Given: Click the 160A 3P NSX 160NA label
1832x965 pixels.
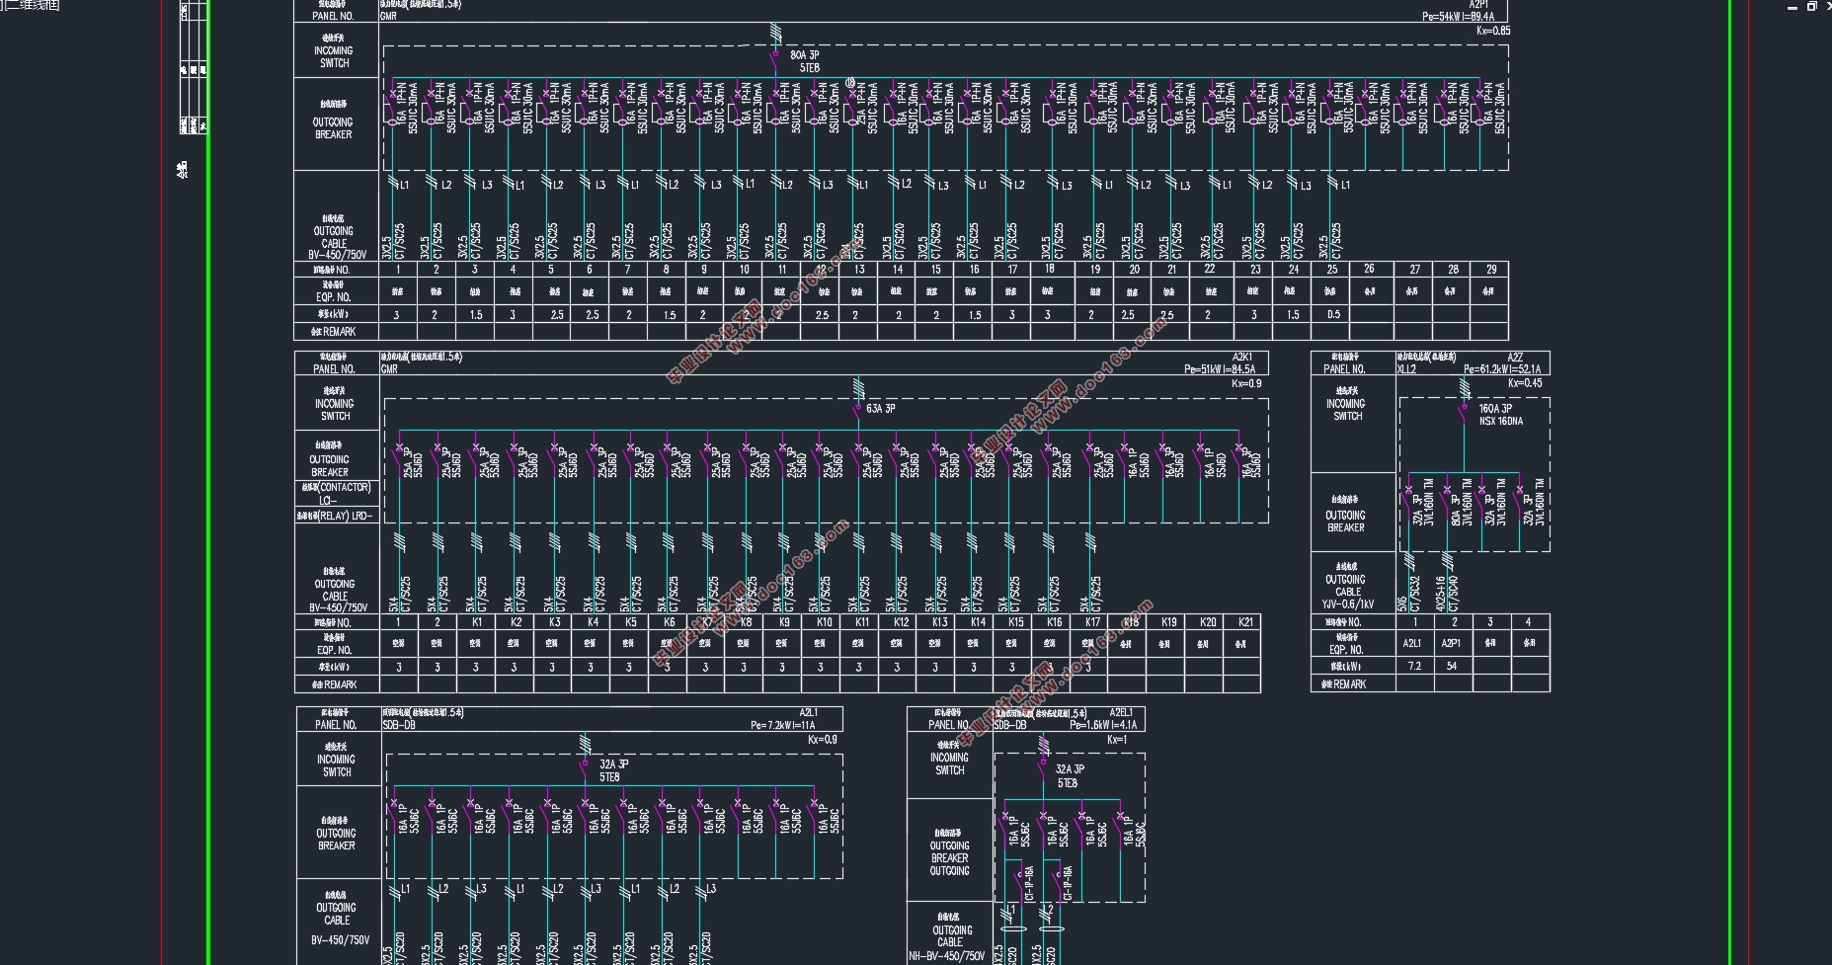Looking at the screenshot, I should coord(1500,415).
